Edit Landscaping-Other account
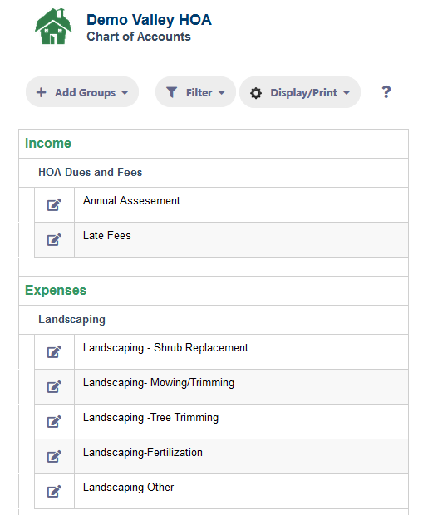Image resolution: width=423 pixels, height=515 pixels. [x=54, y=492]
